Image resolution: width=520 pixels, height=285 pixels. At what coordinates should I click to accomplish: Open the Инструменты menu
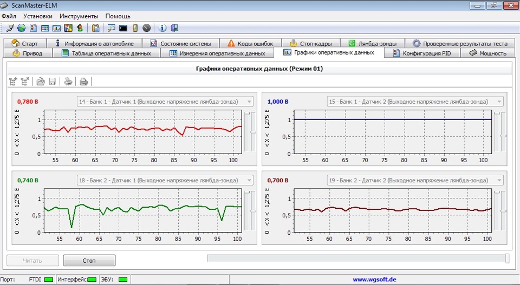(79, 16)
